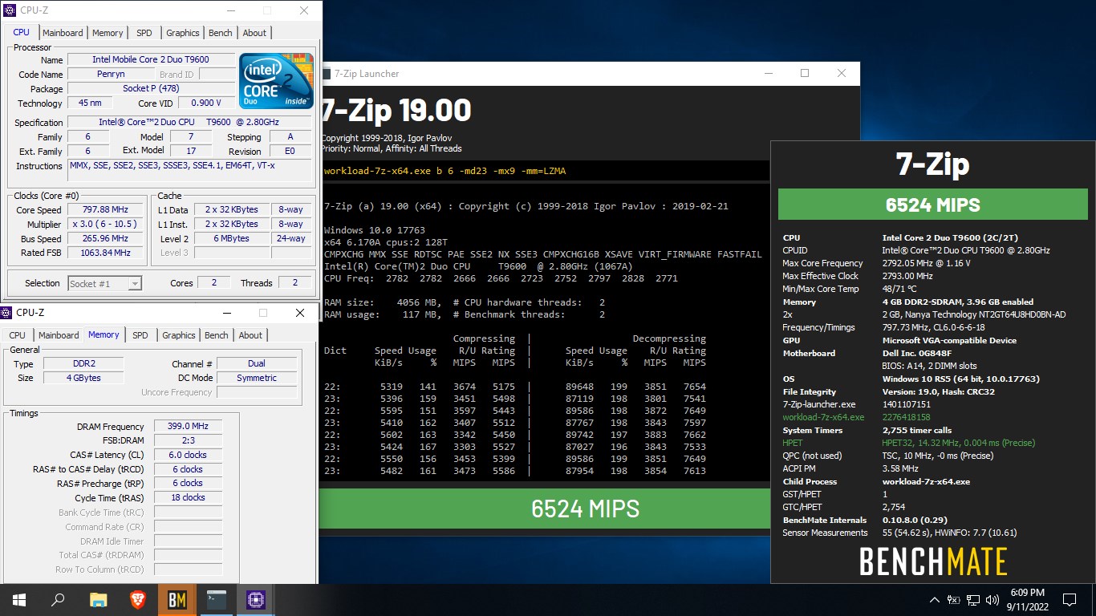Open Mainboard tab in lower CPU-Z window
The height and width of the screenshot is (616, 1096).
pos(59,335)
